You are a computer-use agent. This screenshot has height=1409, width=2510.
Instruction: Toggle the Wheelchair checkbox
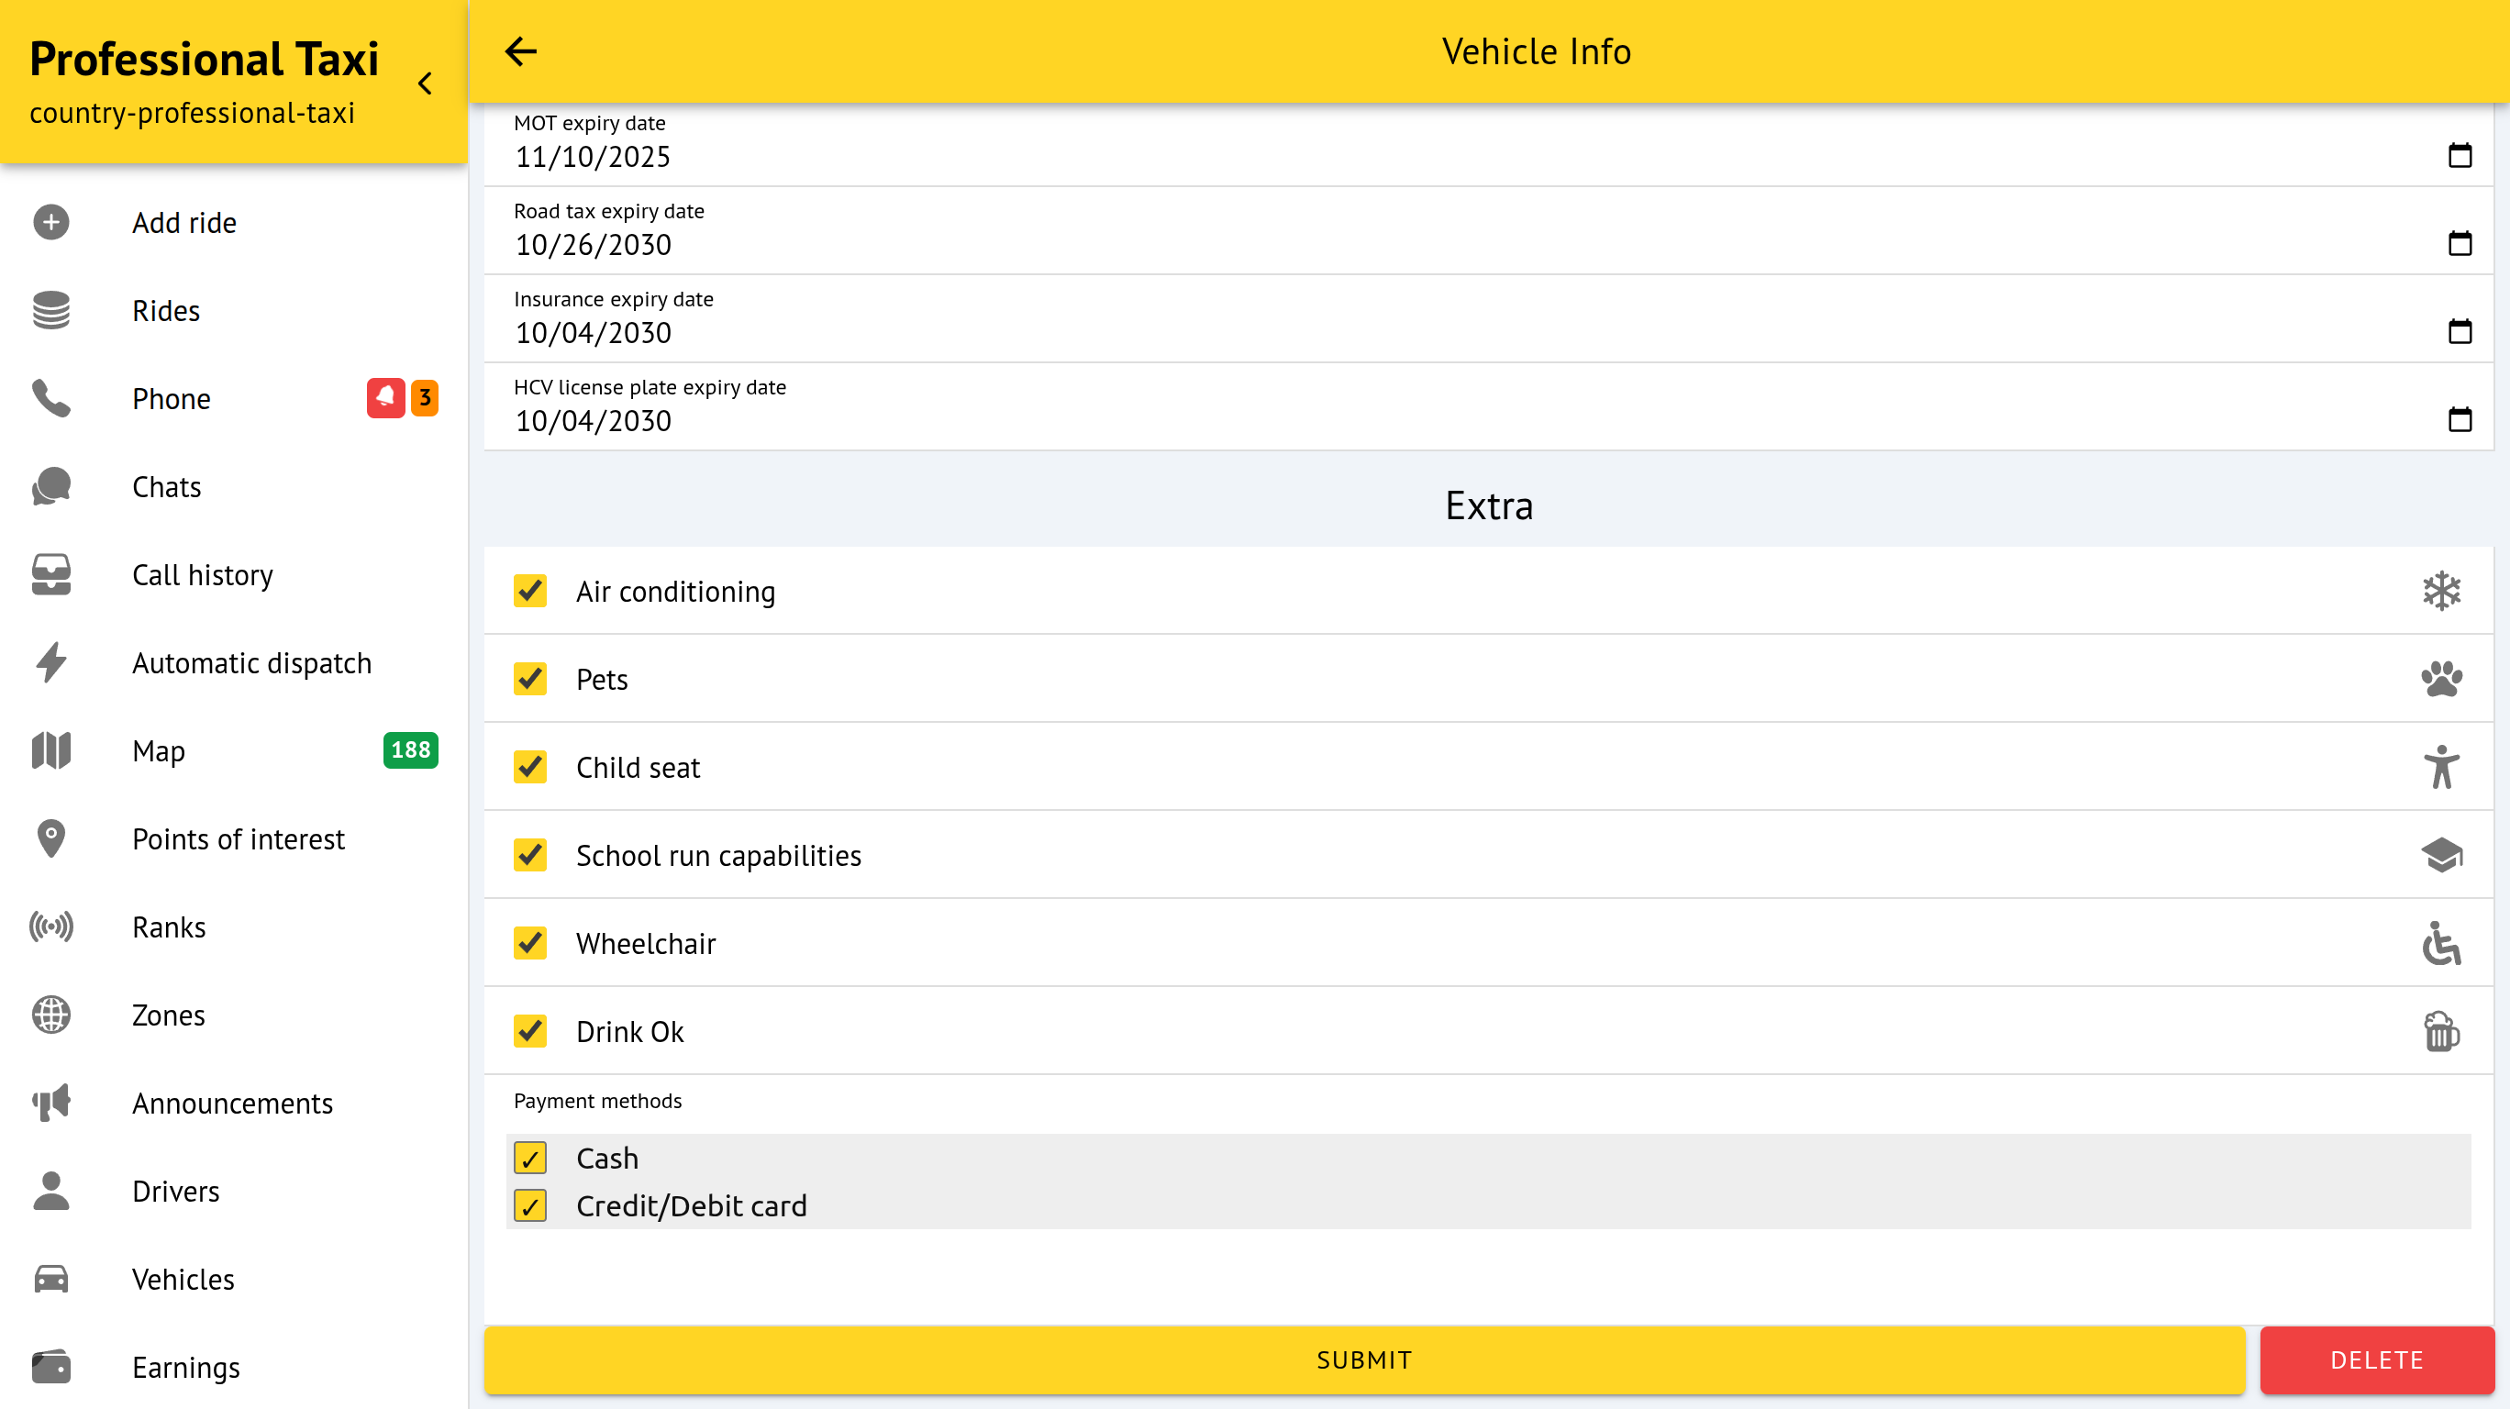pos(530,942)
